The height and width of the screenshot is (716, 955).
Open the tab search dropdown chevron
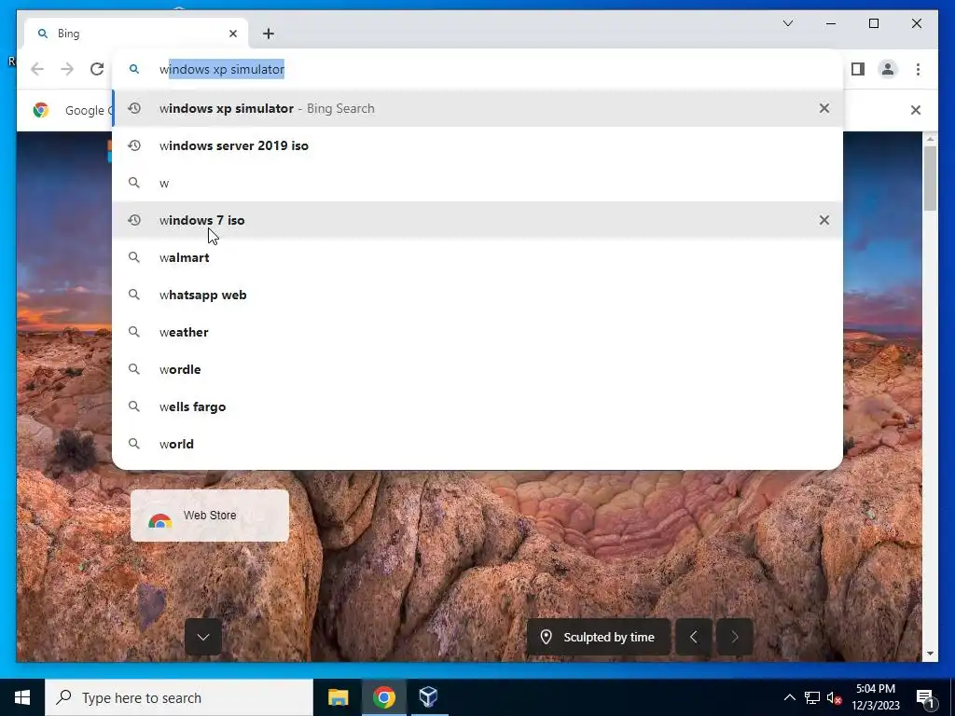(x=787, y=23)
